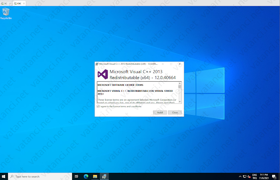Close the DC tab
Viewport: 280px width, 180px height.
(x=10, y=3)
